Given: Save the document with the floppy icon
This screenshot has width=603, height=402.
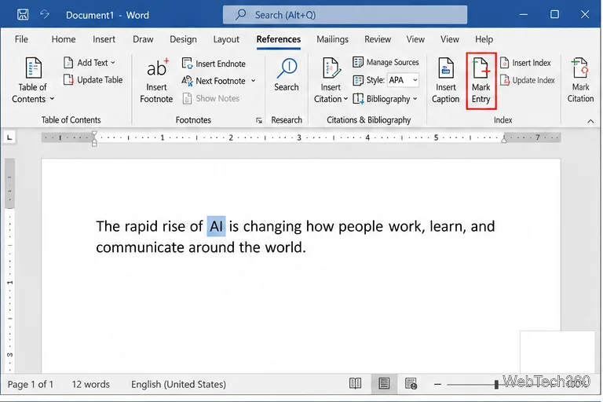Looking at the screenshot, I should coord(23,15).
